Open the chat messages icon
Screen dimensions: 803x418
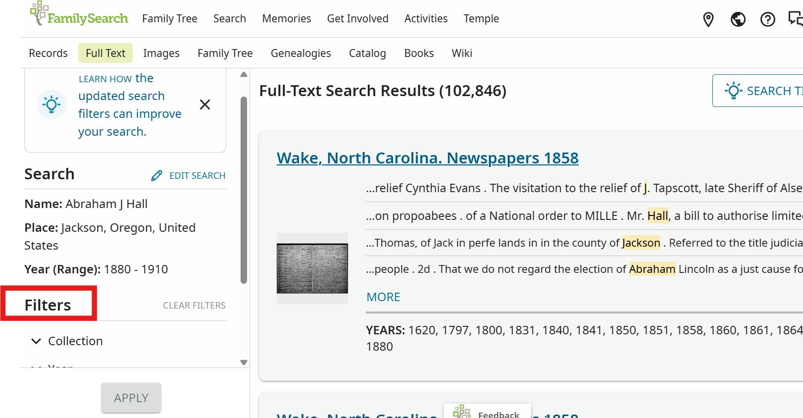pos(796,19)
